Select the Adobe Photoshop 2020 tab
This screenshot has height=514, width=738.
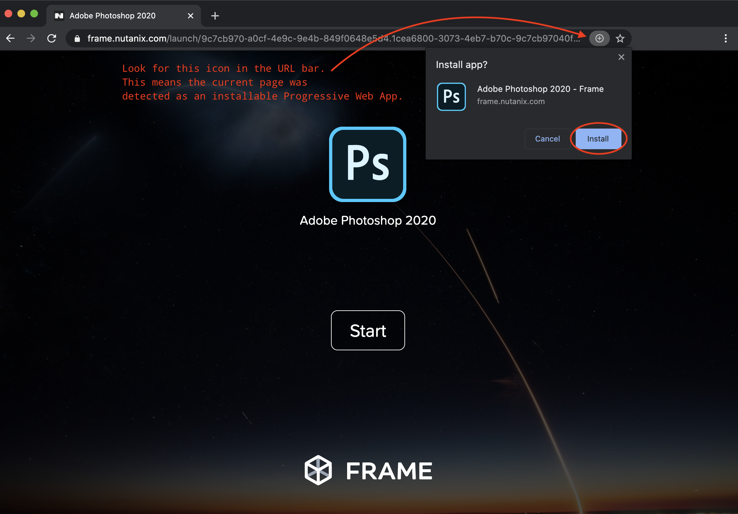pos(112,15)
